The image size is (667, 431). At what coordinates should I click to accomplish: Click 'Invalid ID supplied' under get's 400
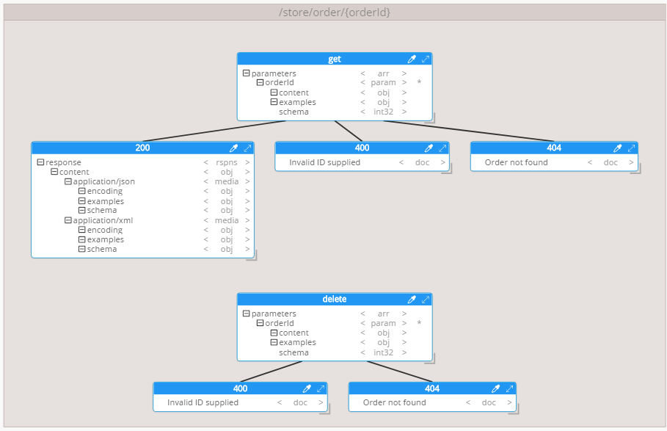[x=324, y=162]
